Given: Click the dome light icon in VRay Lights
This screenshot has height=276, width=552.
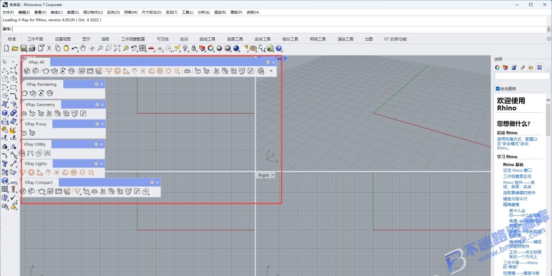Looking at the screenshot, I should (x=65, y=172).
